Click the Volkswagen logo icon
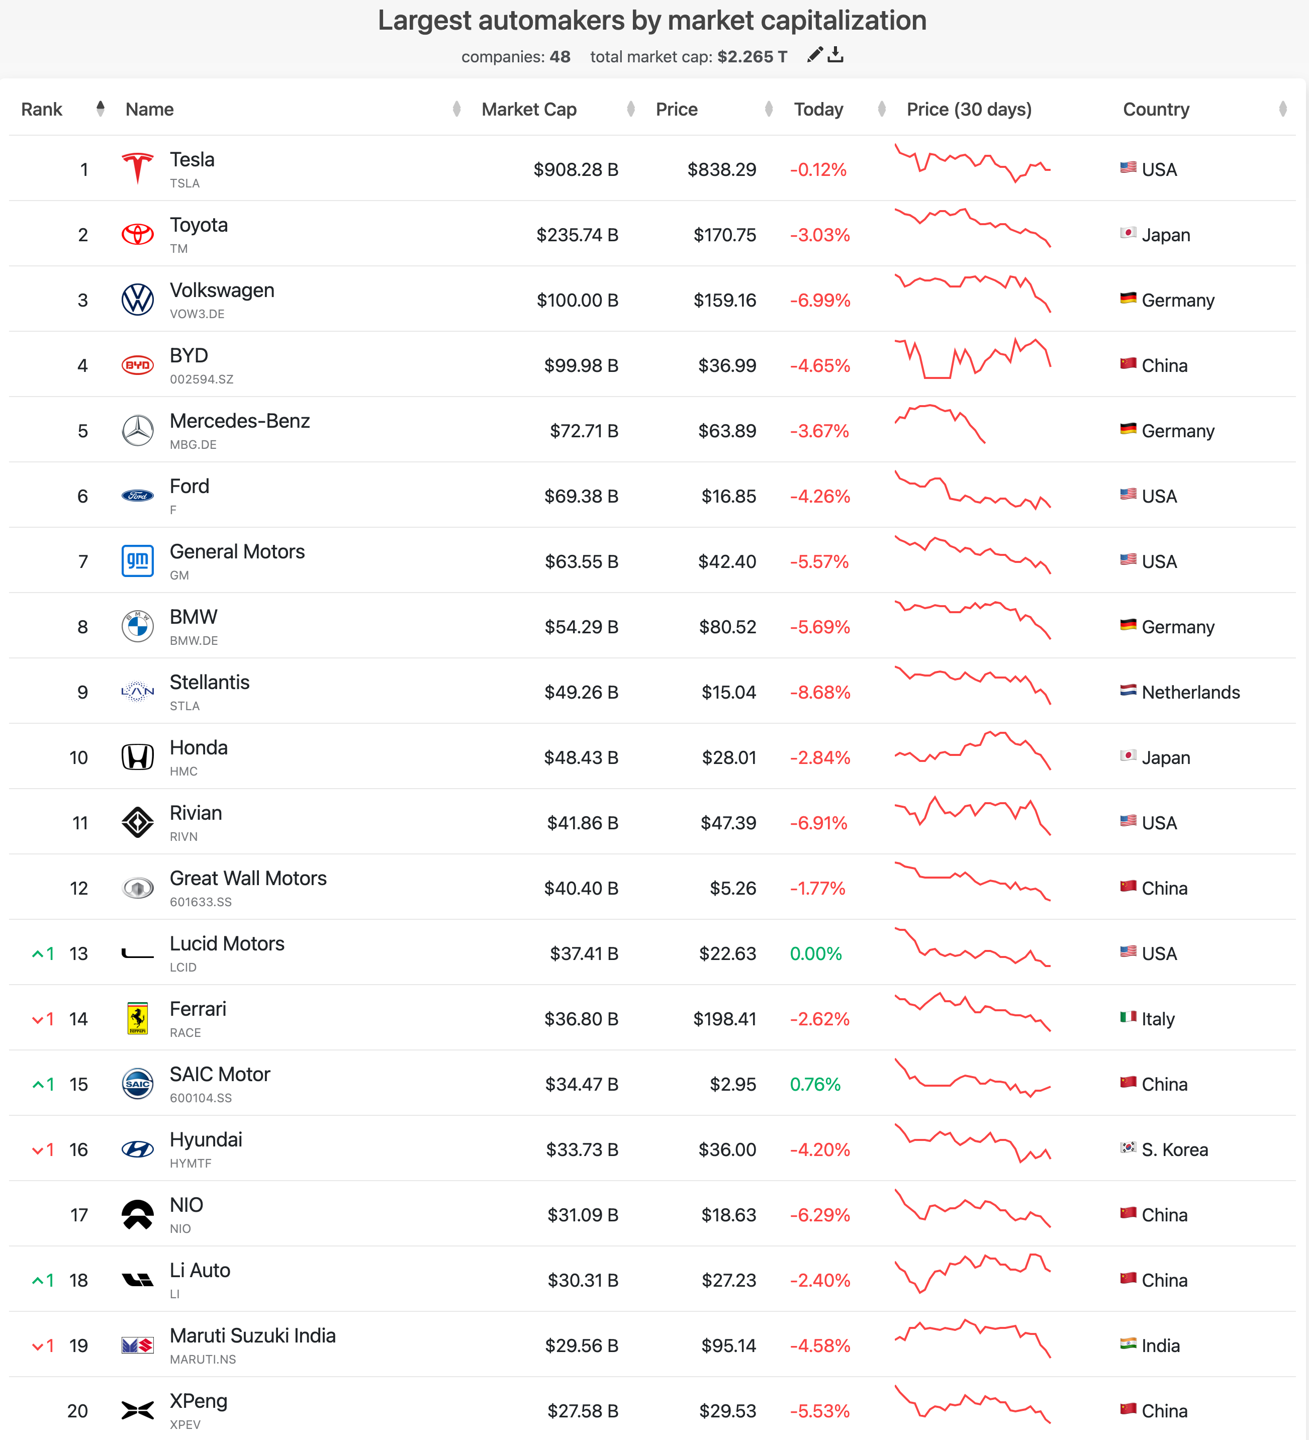The image size is (1309, 1440). tap(138, 299)
